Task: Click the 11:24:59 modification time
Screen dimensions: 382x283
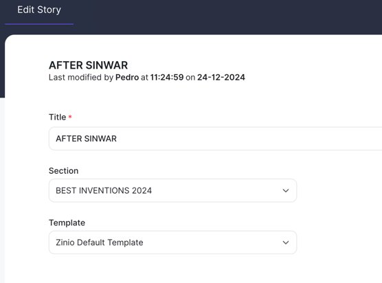Action: point(167,78)
